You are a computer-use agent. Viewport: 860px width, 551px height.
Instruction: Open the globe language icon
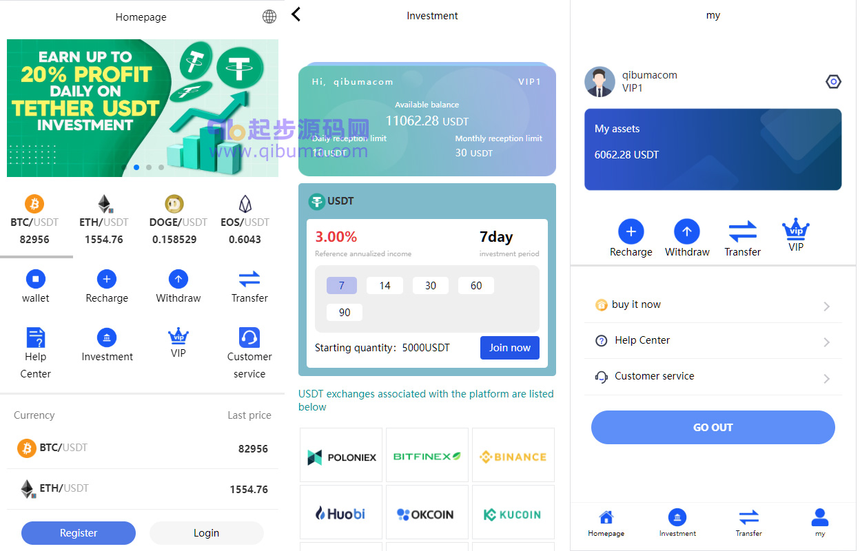click(269, 17)
